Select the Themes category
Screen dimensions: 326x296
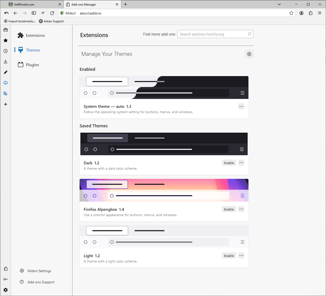click(x=29, y=50)
